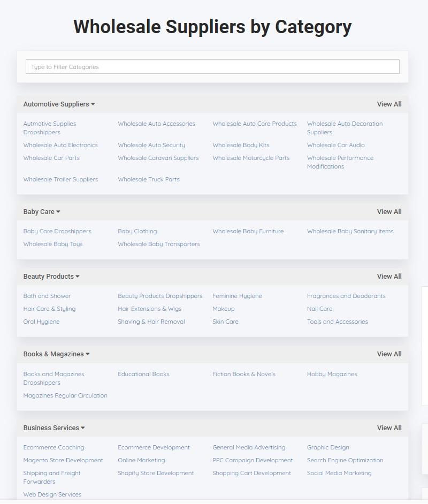This screenshot has width=428, height=504.
Task: Toggle the Business Services caret
Action: click(83, 428)
